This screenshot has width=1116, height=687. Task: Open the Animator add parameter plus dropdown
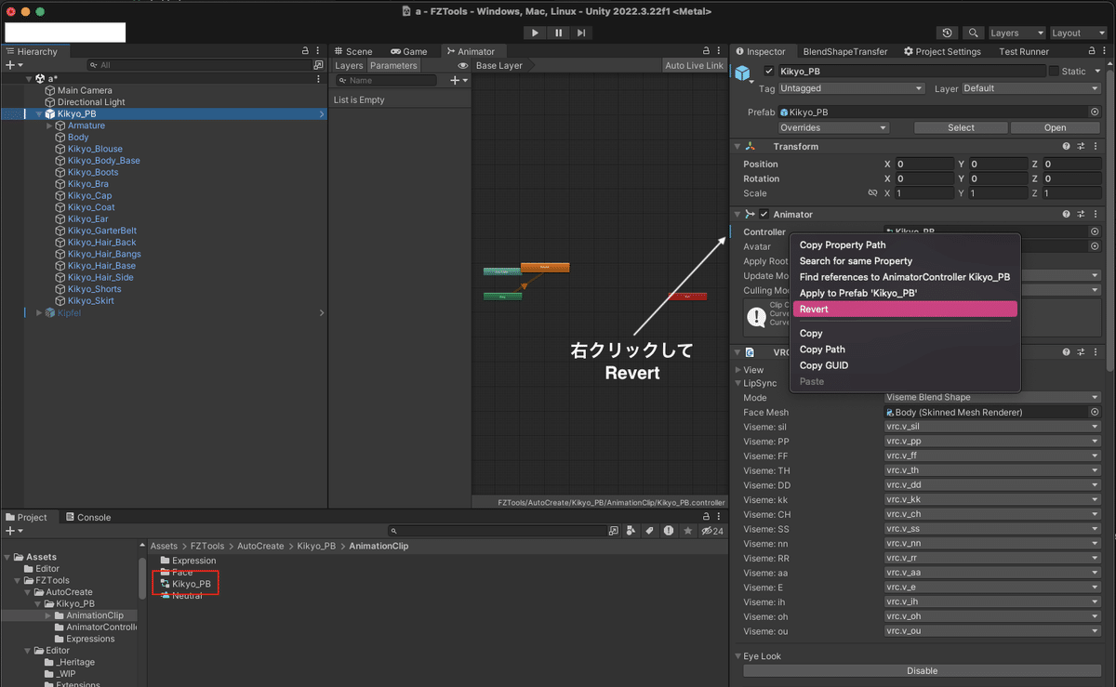(459, 81)
